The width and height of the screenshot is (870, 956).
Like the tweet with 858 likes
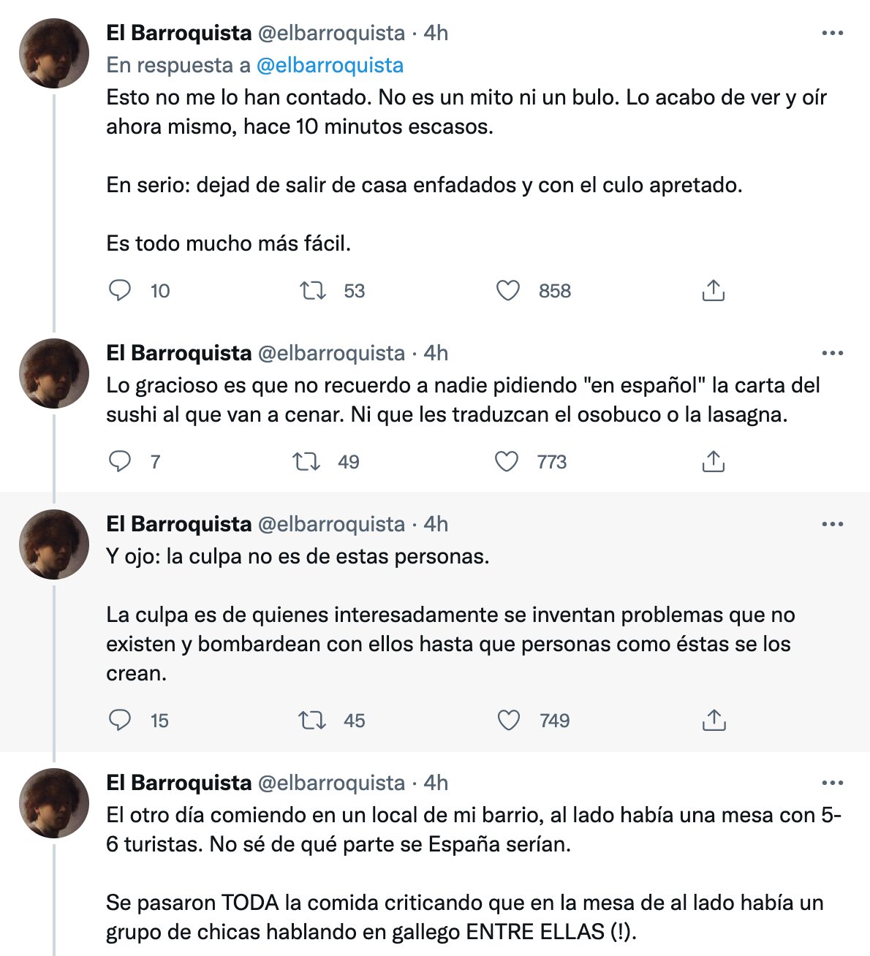pos(508,291)
